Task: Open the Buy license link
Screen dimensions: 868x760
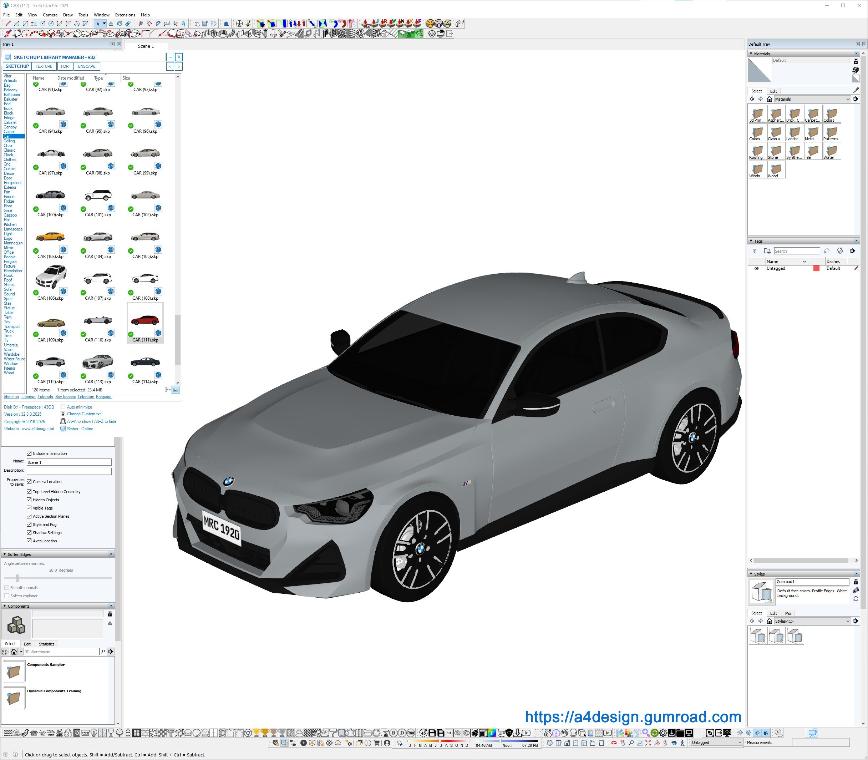Action: 65,397
